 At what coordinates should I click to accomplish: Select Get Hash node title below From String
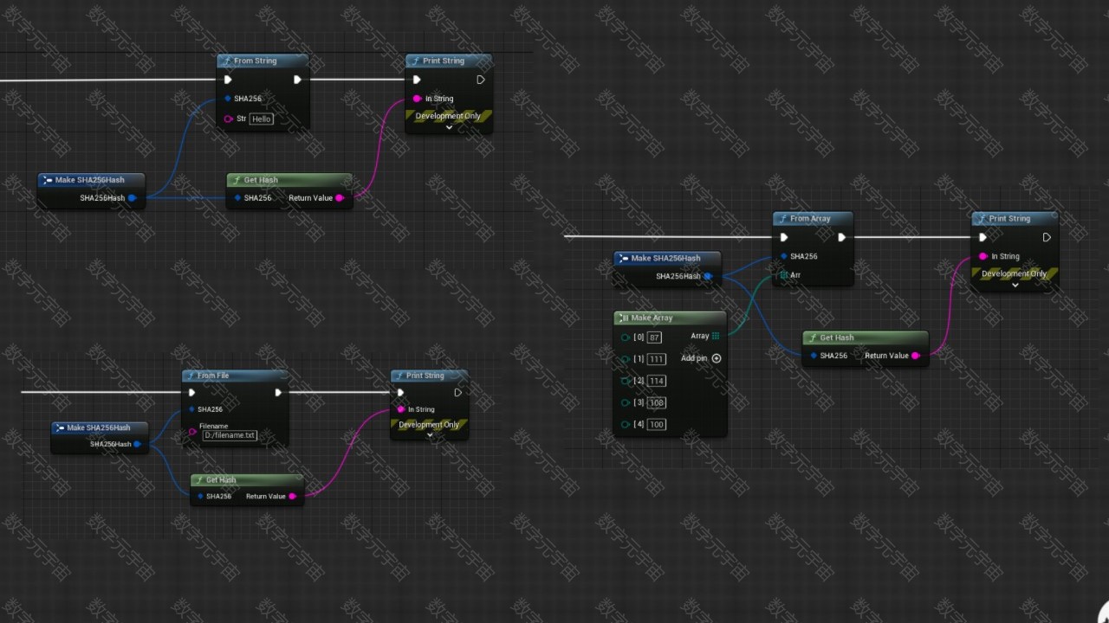point(261,180)
